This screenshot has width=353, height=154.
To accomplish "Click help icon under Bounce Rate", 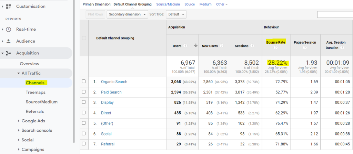I will coord(276,48).
